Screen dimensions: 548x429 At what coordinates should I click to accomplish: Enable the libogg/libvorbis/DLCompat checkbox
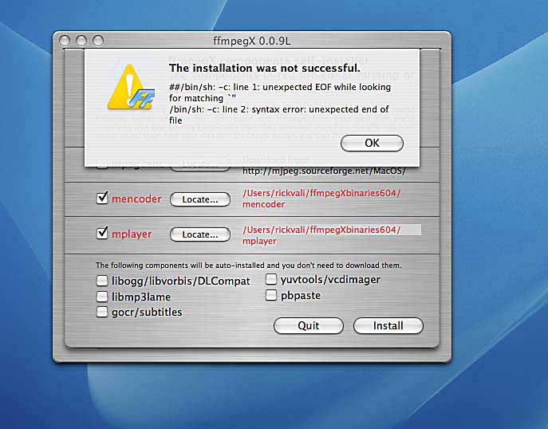click(x=102, y=280)
